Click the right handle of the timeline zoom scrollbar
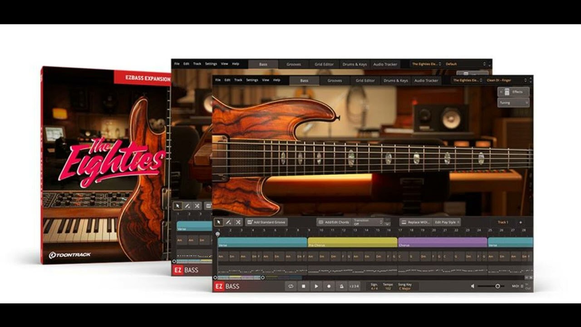581x327 pixels. 263,277
